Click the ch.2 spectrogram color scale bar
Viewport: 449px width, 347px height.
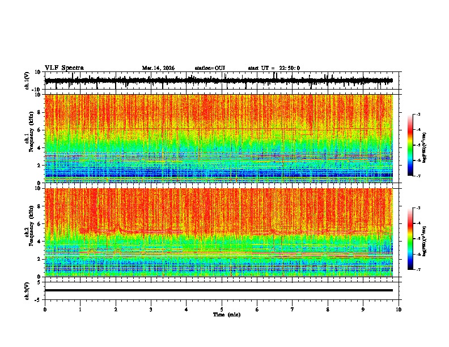410,239
